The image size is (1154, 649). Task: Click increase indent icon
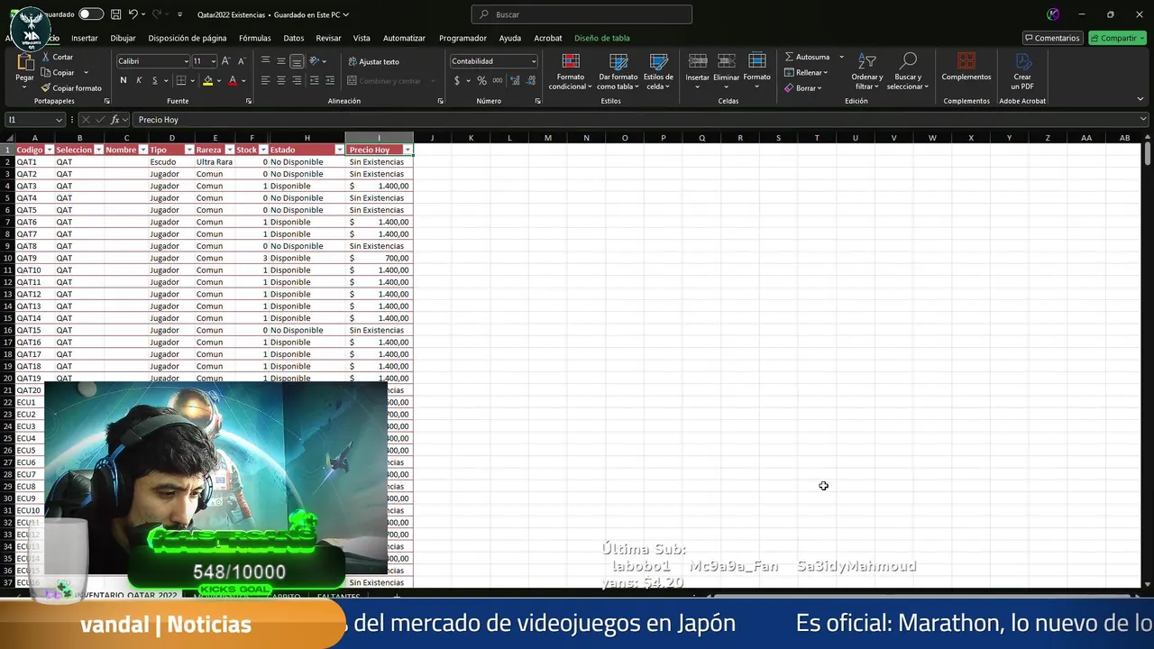pos(330,80)
